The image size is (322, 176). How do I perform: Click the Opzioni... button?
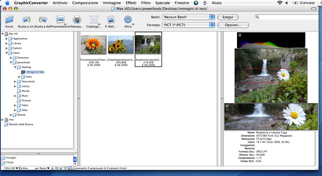233,25
